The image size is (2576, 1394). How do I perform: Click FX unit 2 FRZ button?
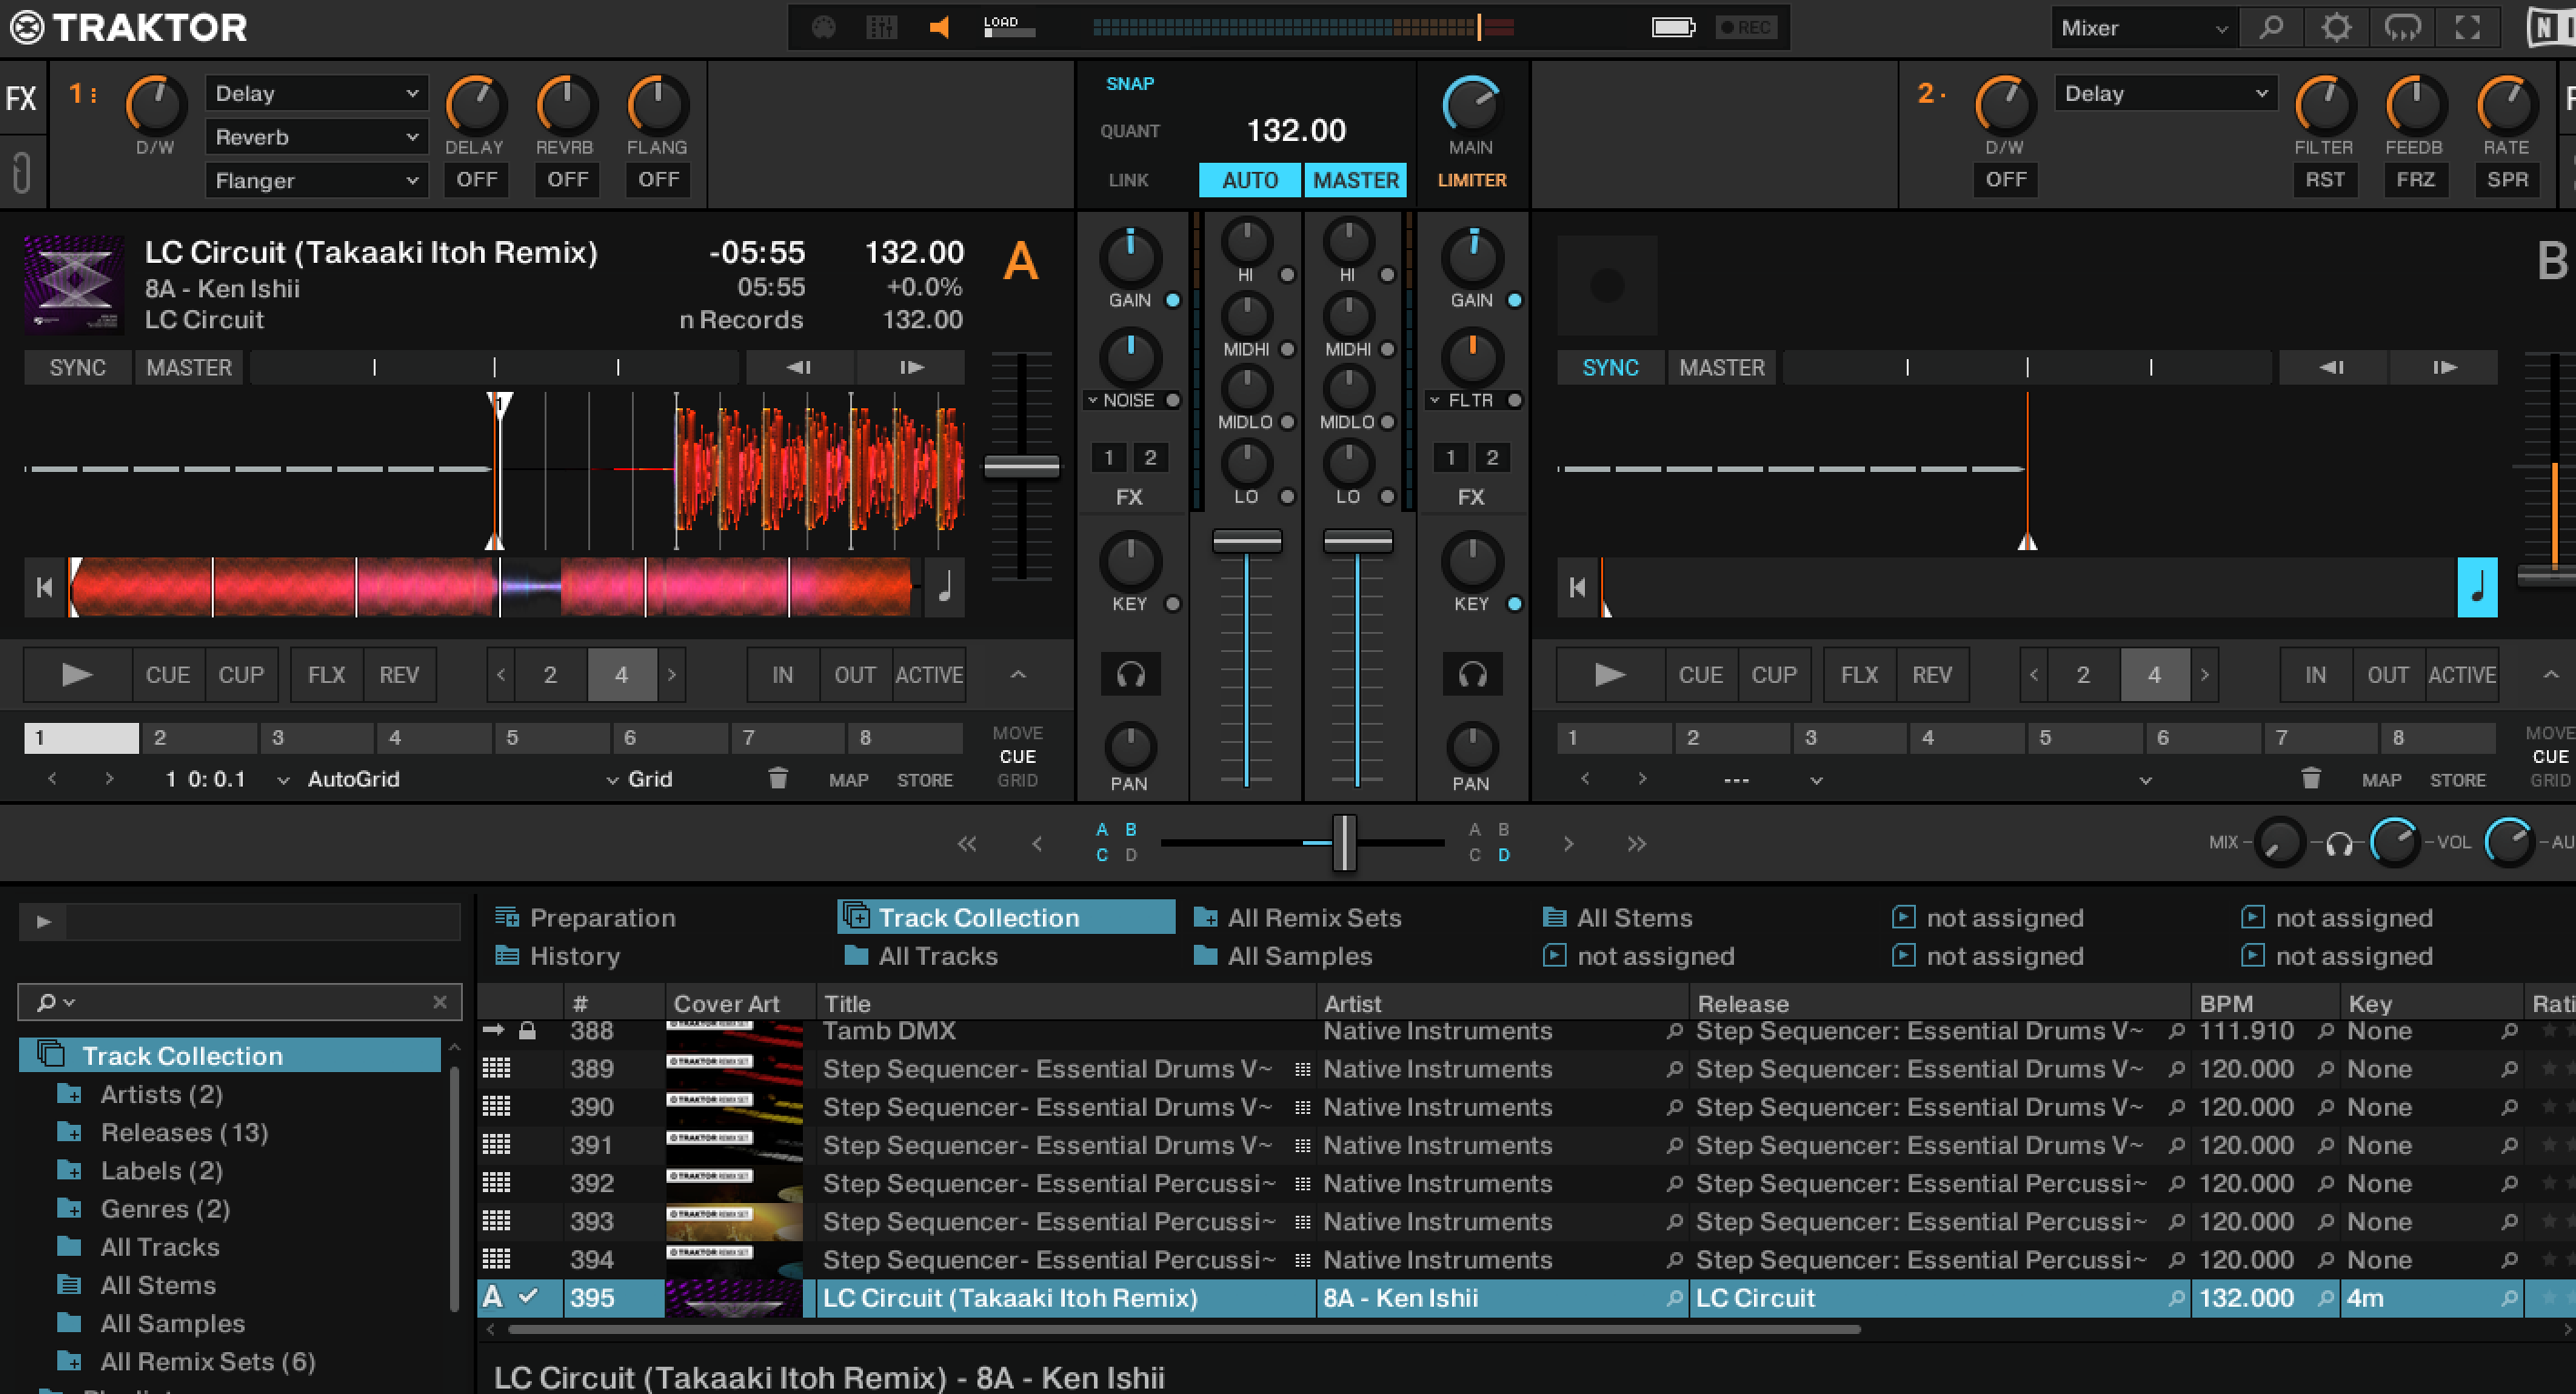click(2415, 179)
